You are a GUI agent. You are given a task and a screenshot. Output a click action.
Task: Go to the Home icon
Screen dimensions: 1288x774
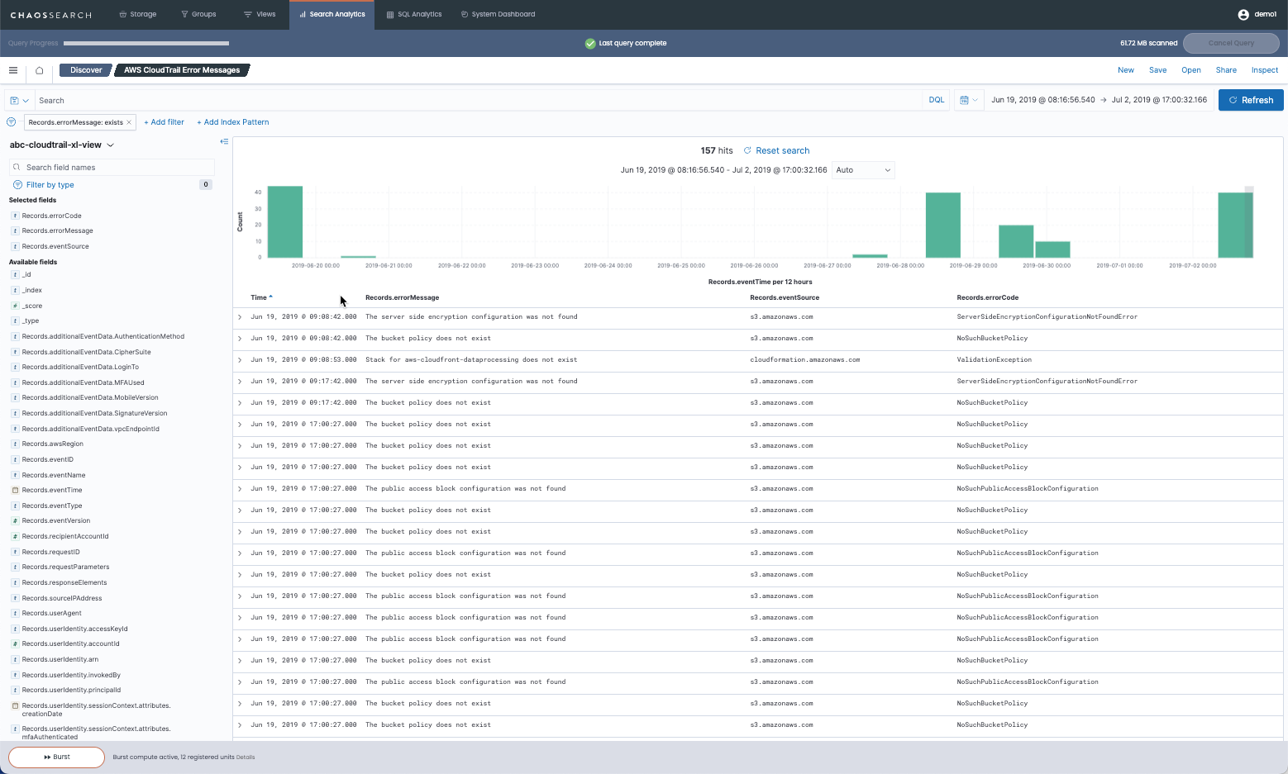(39, 70)
